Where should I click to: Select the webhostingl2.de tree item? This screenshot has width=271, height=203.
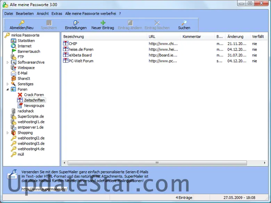pyautogui.click(x=31, y=138)
